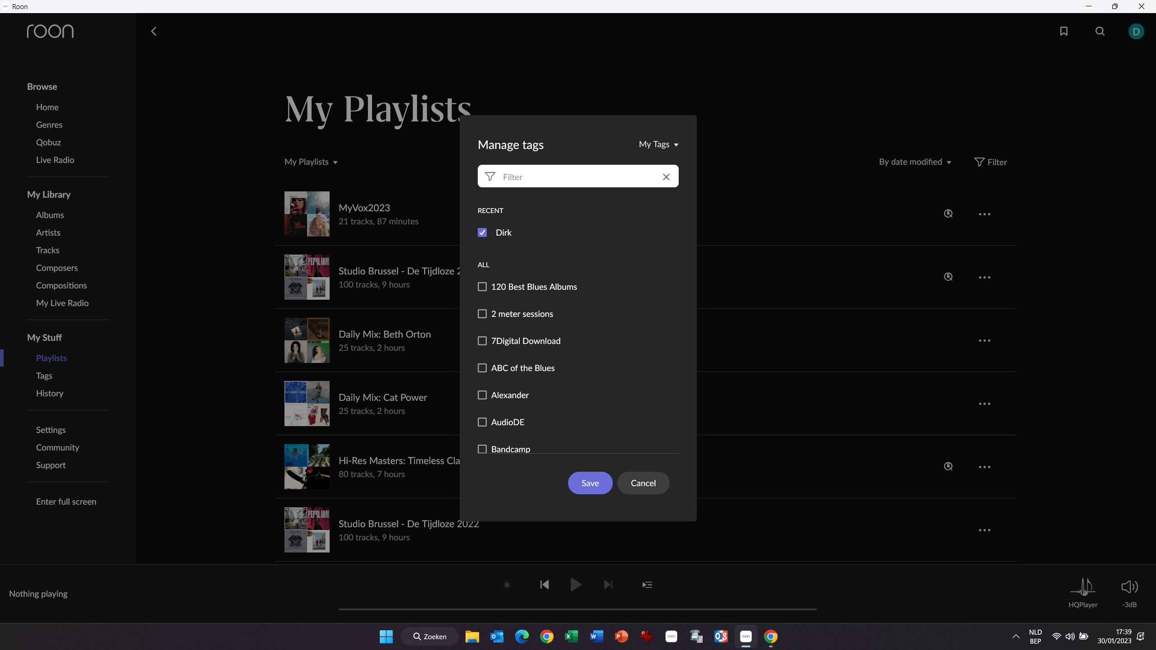Open Tags under My Stuff
The width and height of the screenshot is (1156, 650).
pos(44,376)
